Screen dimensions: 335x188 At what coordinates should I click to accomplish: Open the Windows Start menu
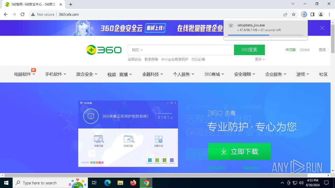coord(6,183)
